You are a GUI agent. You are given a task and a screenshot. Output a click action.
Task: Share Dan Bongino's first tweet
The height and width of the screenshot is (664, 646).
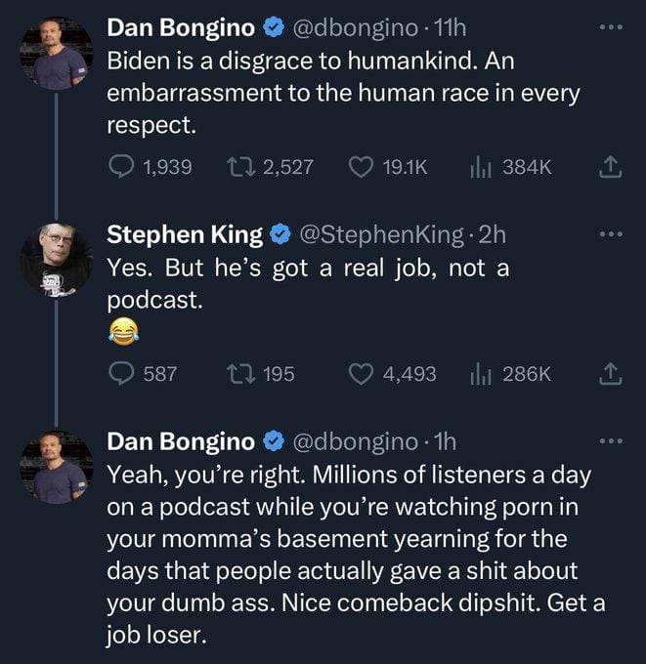tap(611, 167)
